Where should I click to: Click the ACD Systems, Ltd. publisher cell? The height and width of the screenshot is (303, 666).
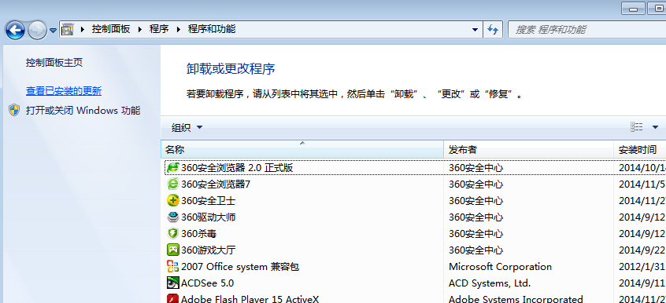[490, 283]
